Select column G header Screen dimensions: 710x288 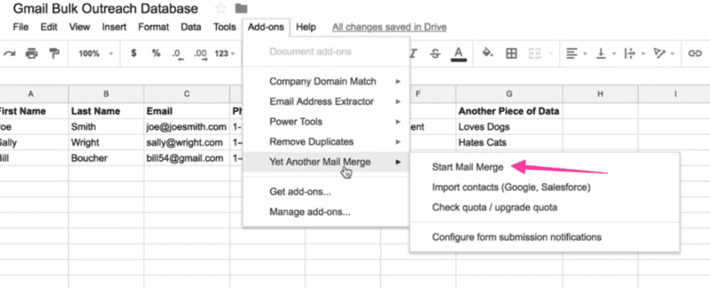tap(510, 94)
